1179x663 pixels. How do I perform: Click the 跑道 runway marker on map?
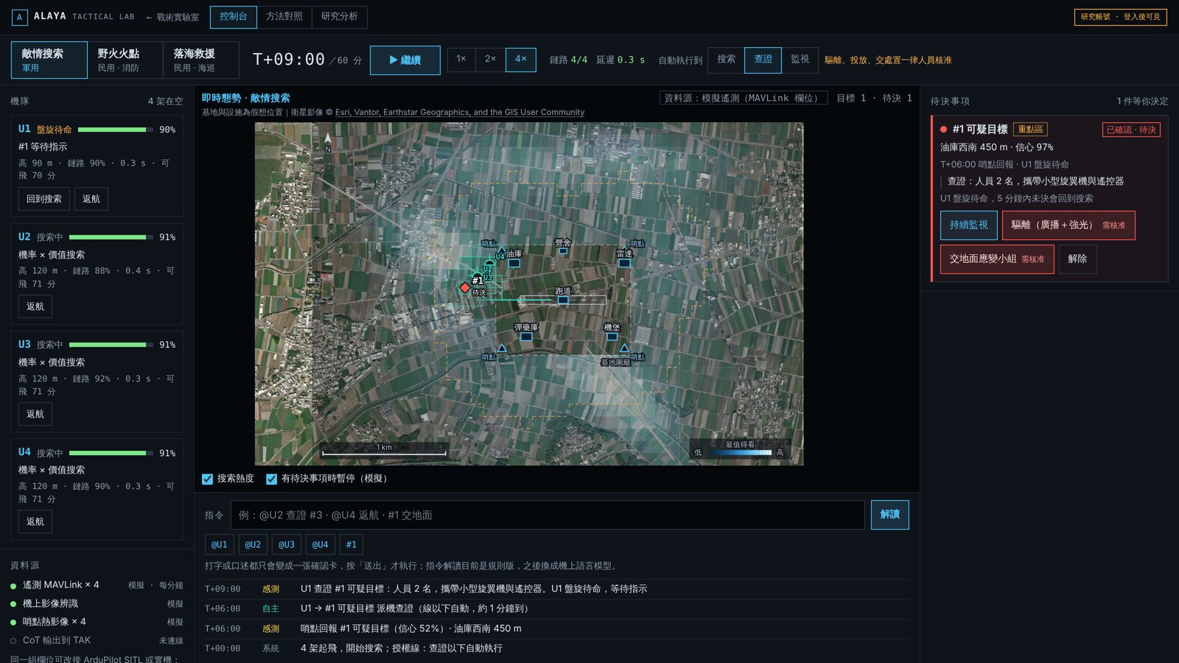coord(563,300)
